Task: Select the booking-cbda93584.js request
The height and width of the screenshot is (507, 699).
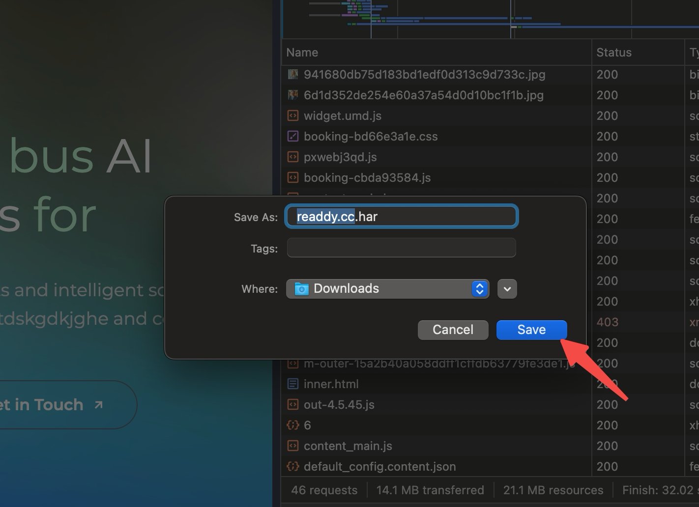Action: click(x=367, y=178)
